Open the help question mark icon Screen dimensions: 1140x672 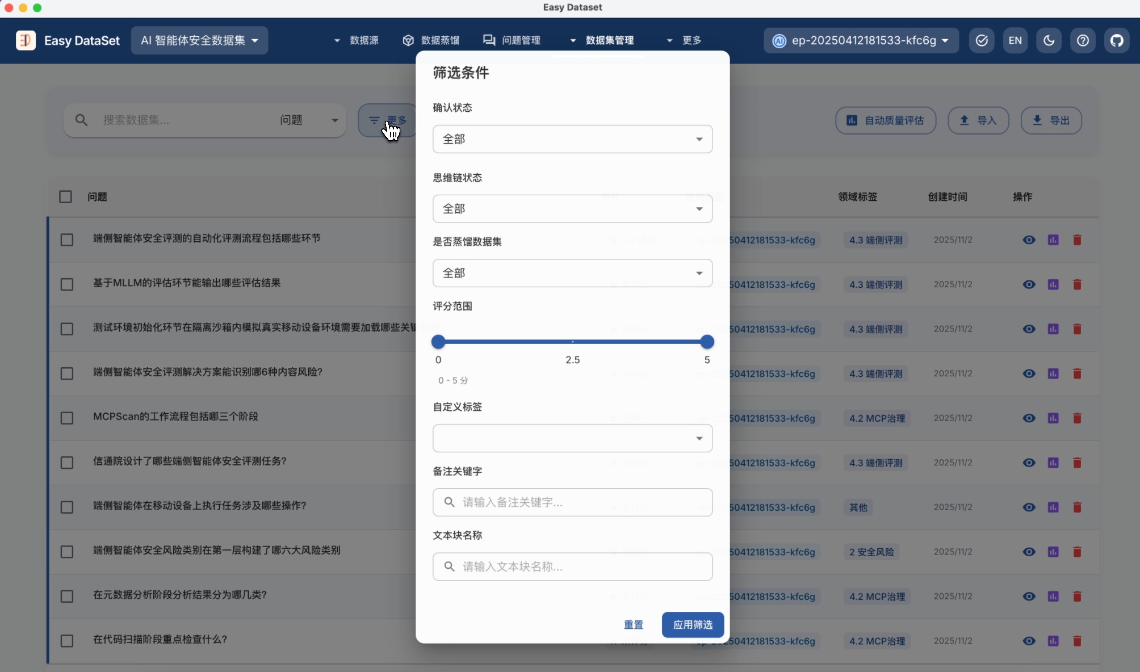tap(1083, 40)
